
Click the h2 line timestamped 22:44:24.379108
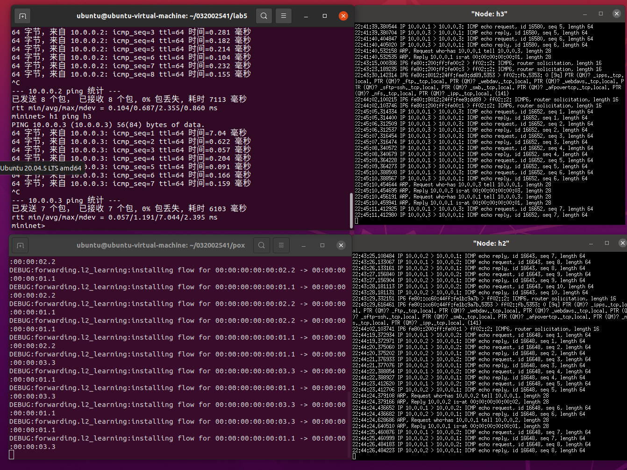(450, 396)
